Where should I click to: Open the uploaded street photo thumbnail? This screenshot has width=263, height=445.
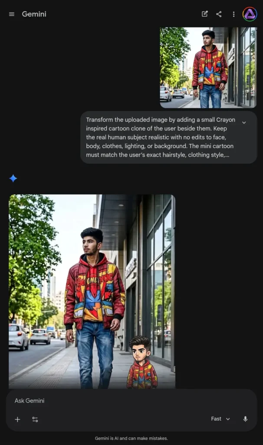[208, 67]
